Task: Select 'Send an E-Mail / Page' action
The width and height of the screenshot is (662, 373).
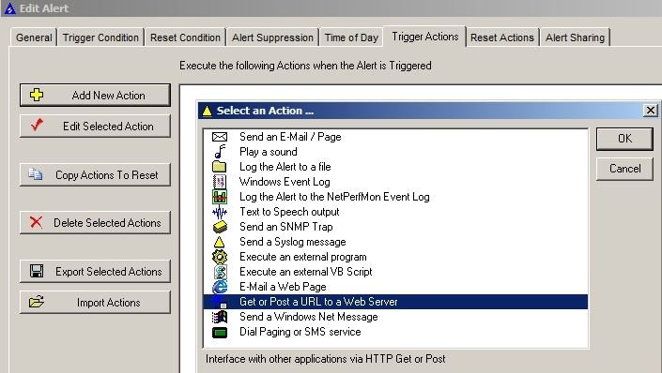Action: coord(395,137)
